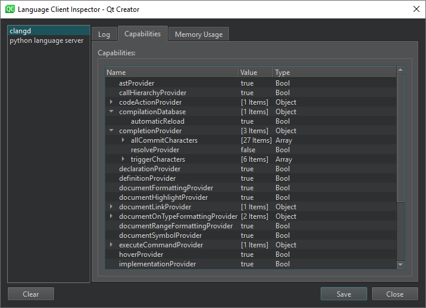Open the Memory Usage tab

click(x=198, y=34)
